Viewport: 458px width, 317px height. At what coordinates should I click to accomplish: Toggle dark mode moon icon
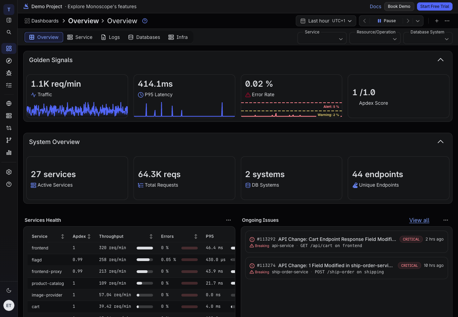pyautogui.click(x=9, y=290)
